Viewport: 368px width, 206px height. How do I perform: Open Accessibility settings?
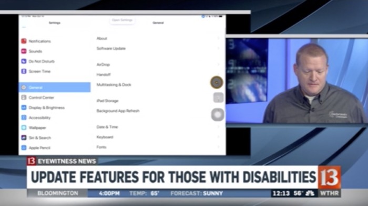55,117
